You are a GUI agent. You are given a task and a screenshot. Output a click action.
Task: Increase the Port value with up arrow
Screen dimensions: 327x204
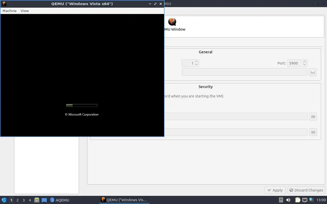point(304,61)
